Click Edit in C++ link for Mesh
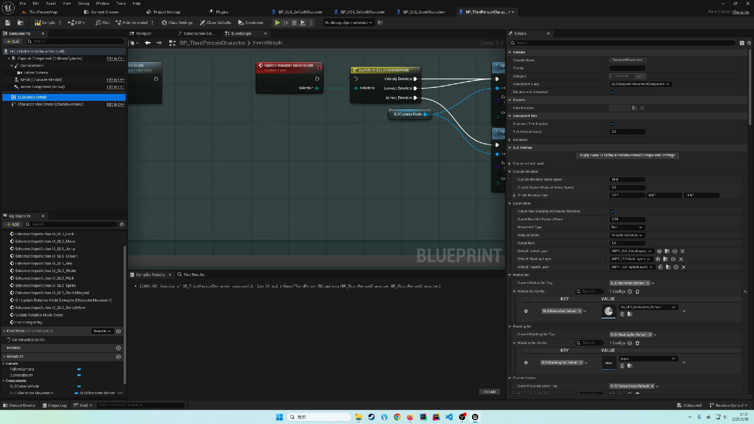This screenshot has height=424, width=754. point(115,80)
